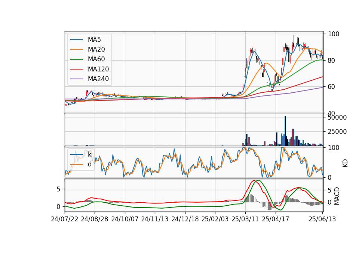
Task: Click the 24/08/28 date label
Action: pyautogui.click(x=95, y=219)
